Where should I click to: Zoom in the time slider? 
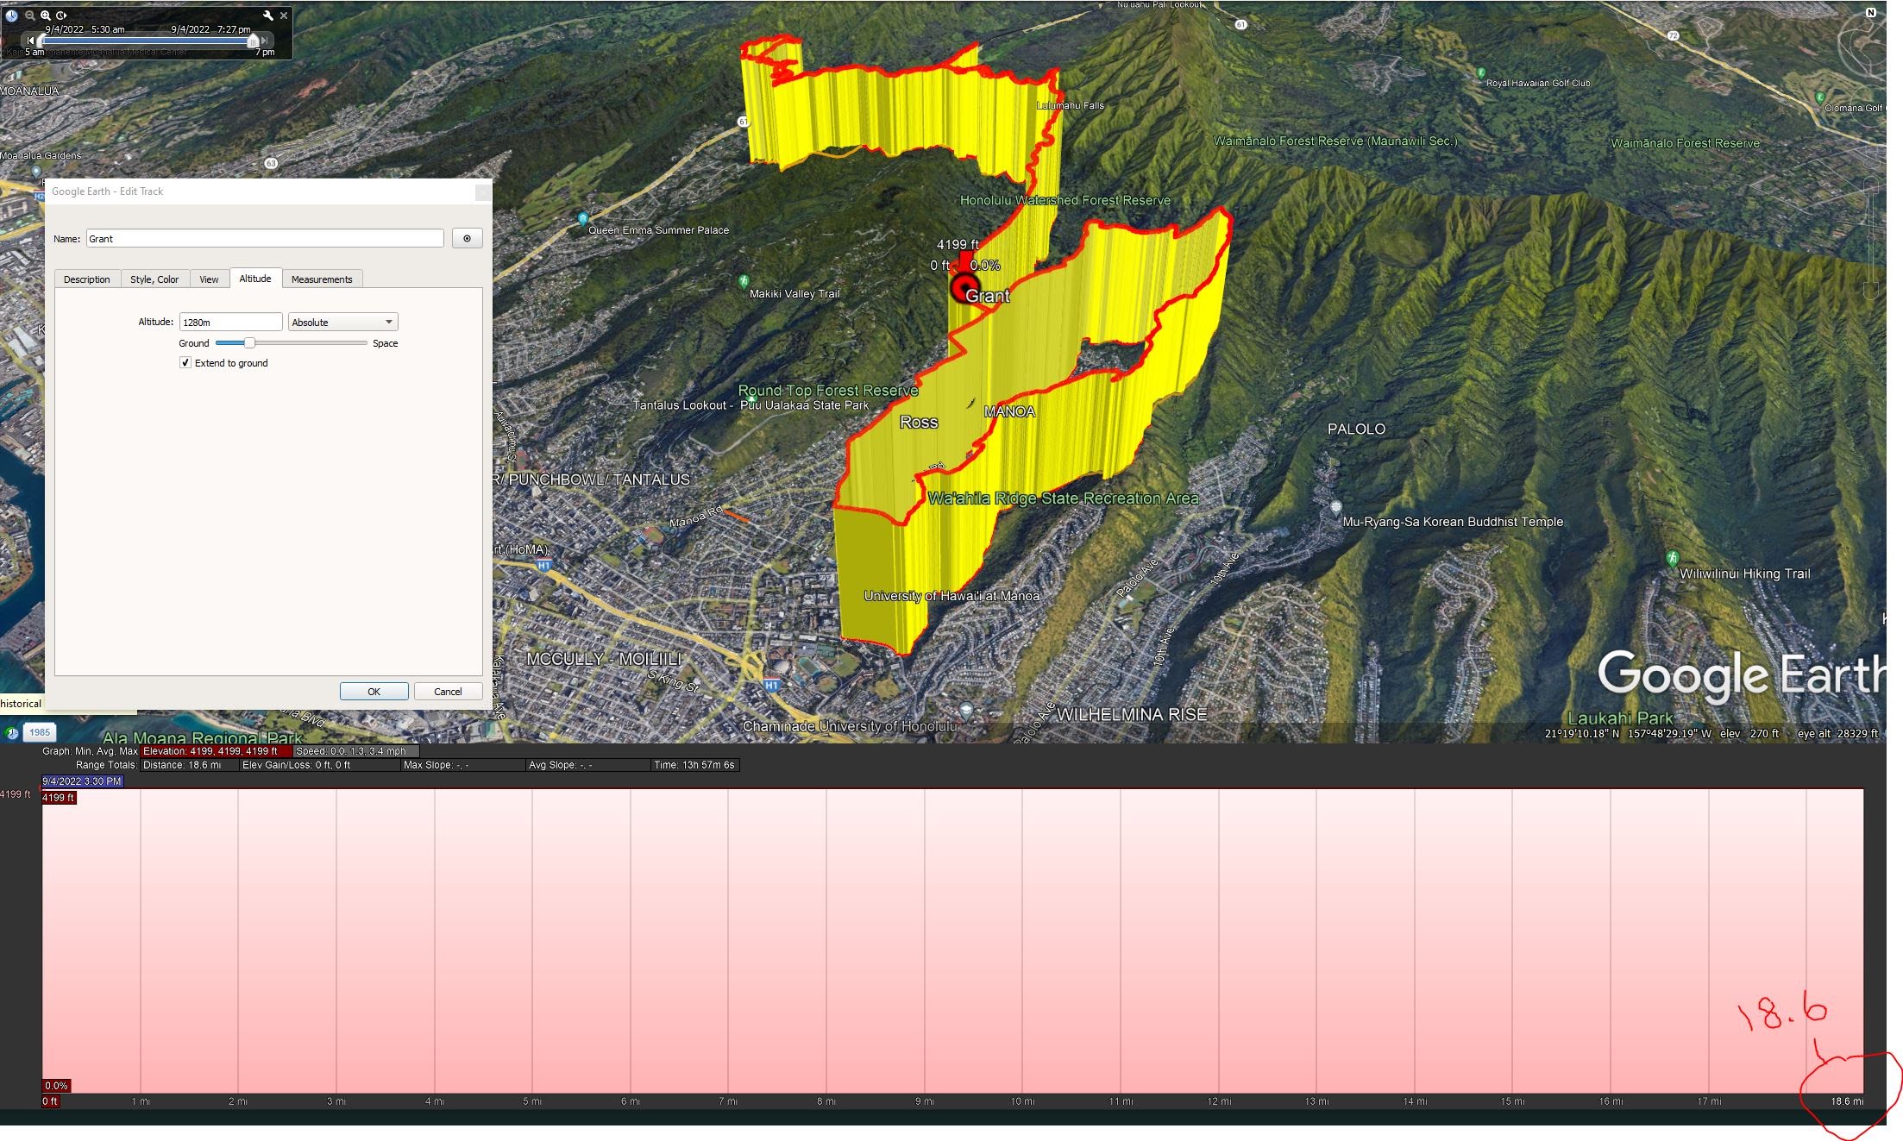(x=46, y=16)
